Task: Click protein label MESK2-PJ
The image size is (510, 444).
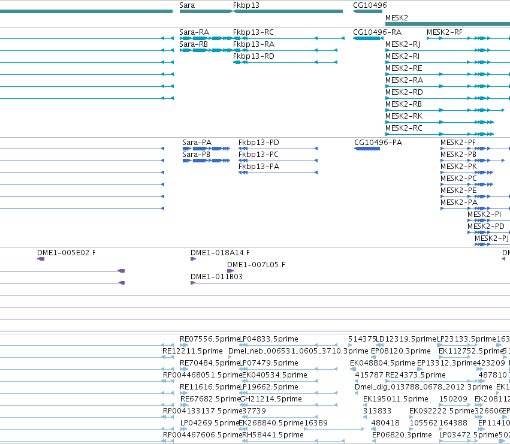Action: click(491, 238)
